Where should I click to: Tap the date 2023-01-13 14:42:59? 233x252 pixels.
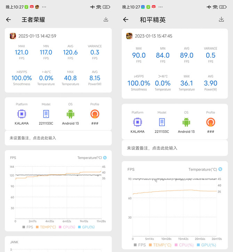pos(37,36)
